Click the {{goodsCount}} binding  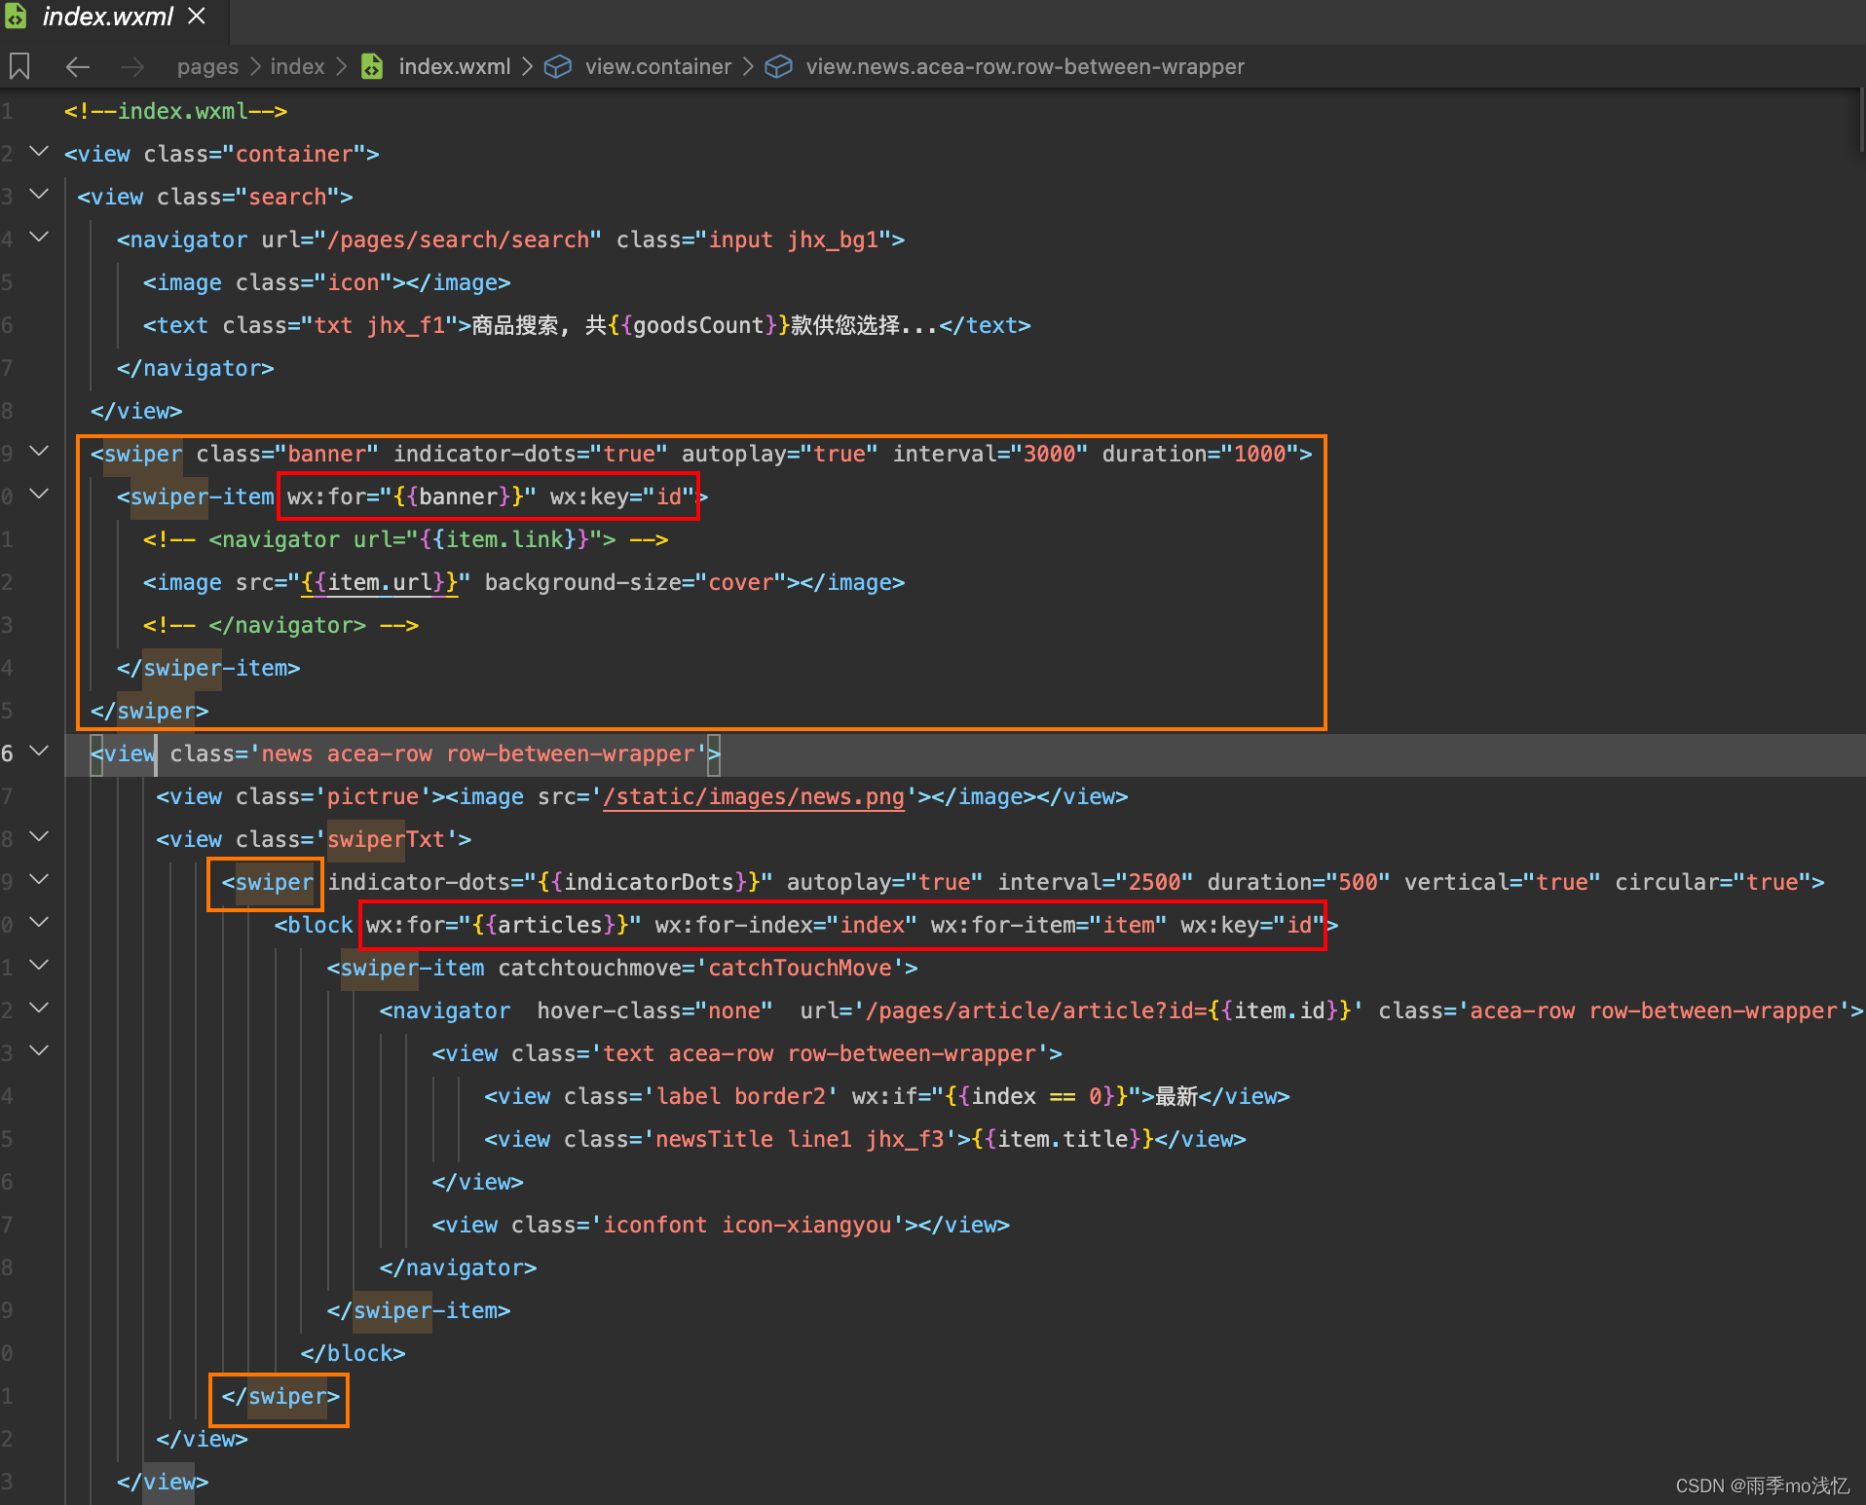[699, 325]
